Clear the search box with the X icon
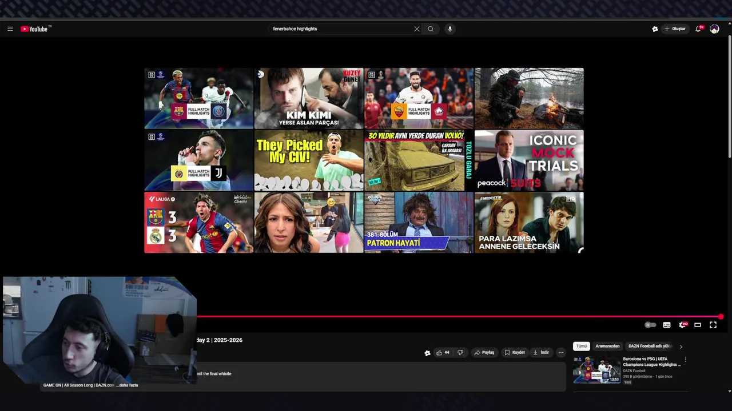Screen dimensions: 732x411 417,29
